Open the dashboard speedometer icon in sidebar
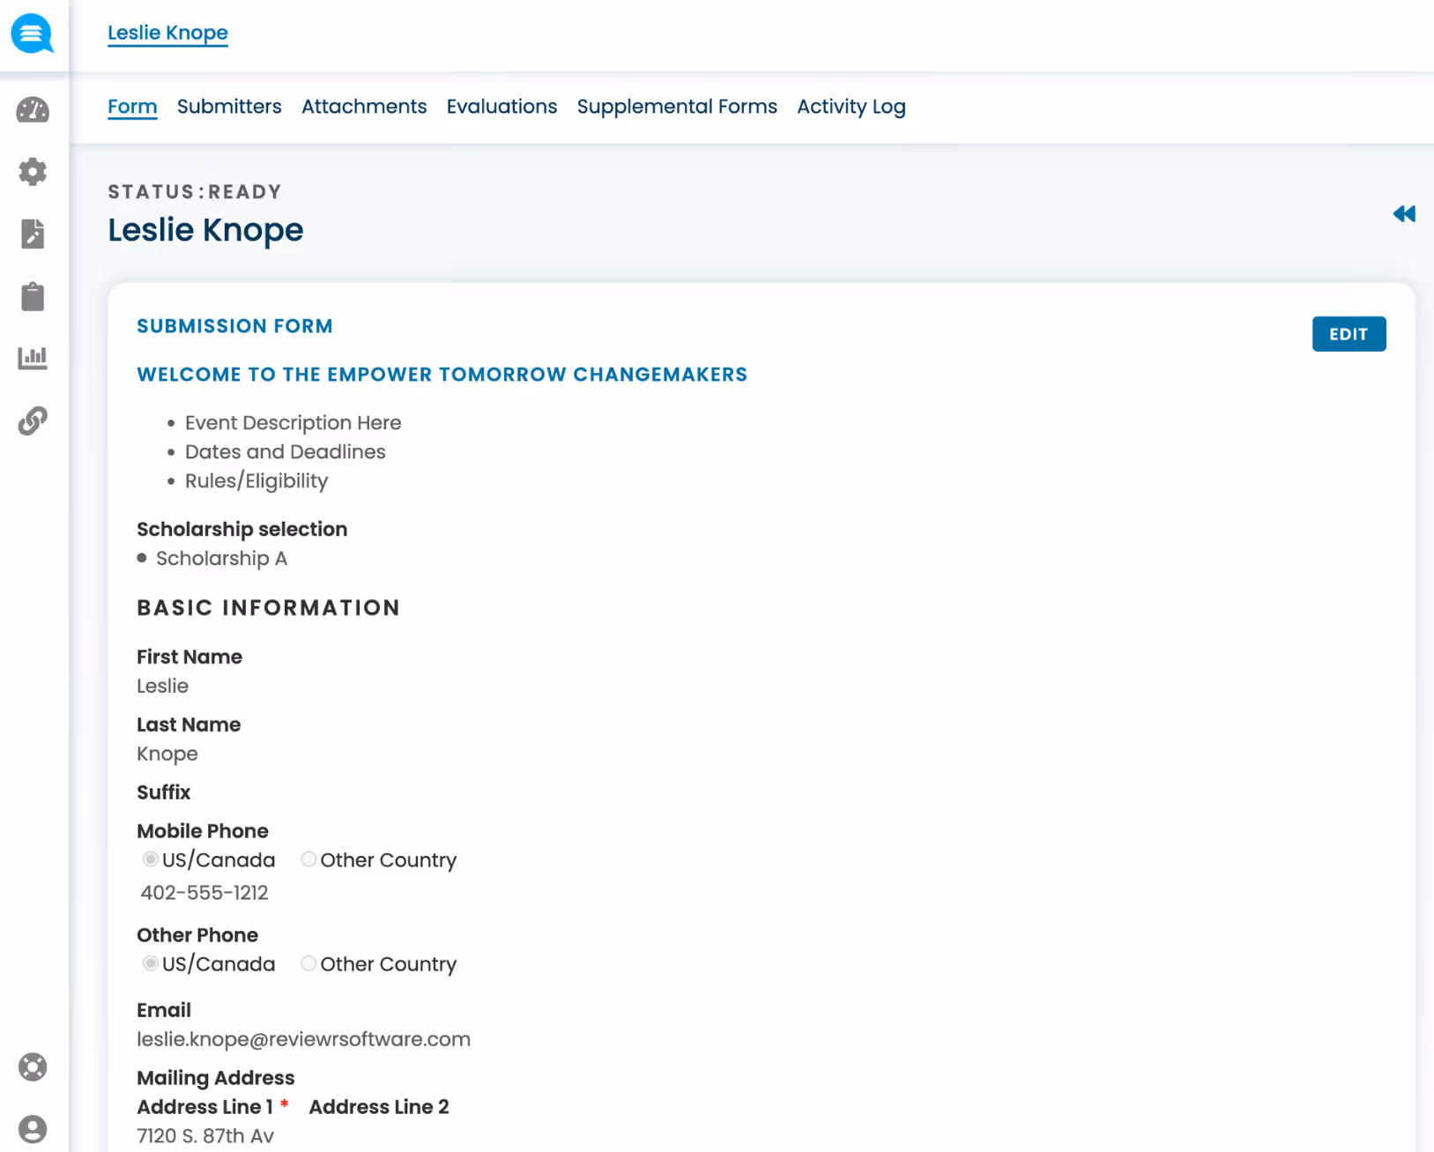Screen dimensions: 1434x1152 [x=33, y=110]
